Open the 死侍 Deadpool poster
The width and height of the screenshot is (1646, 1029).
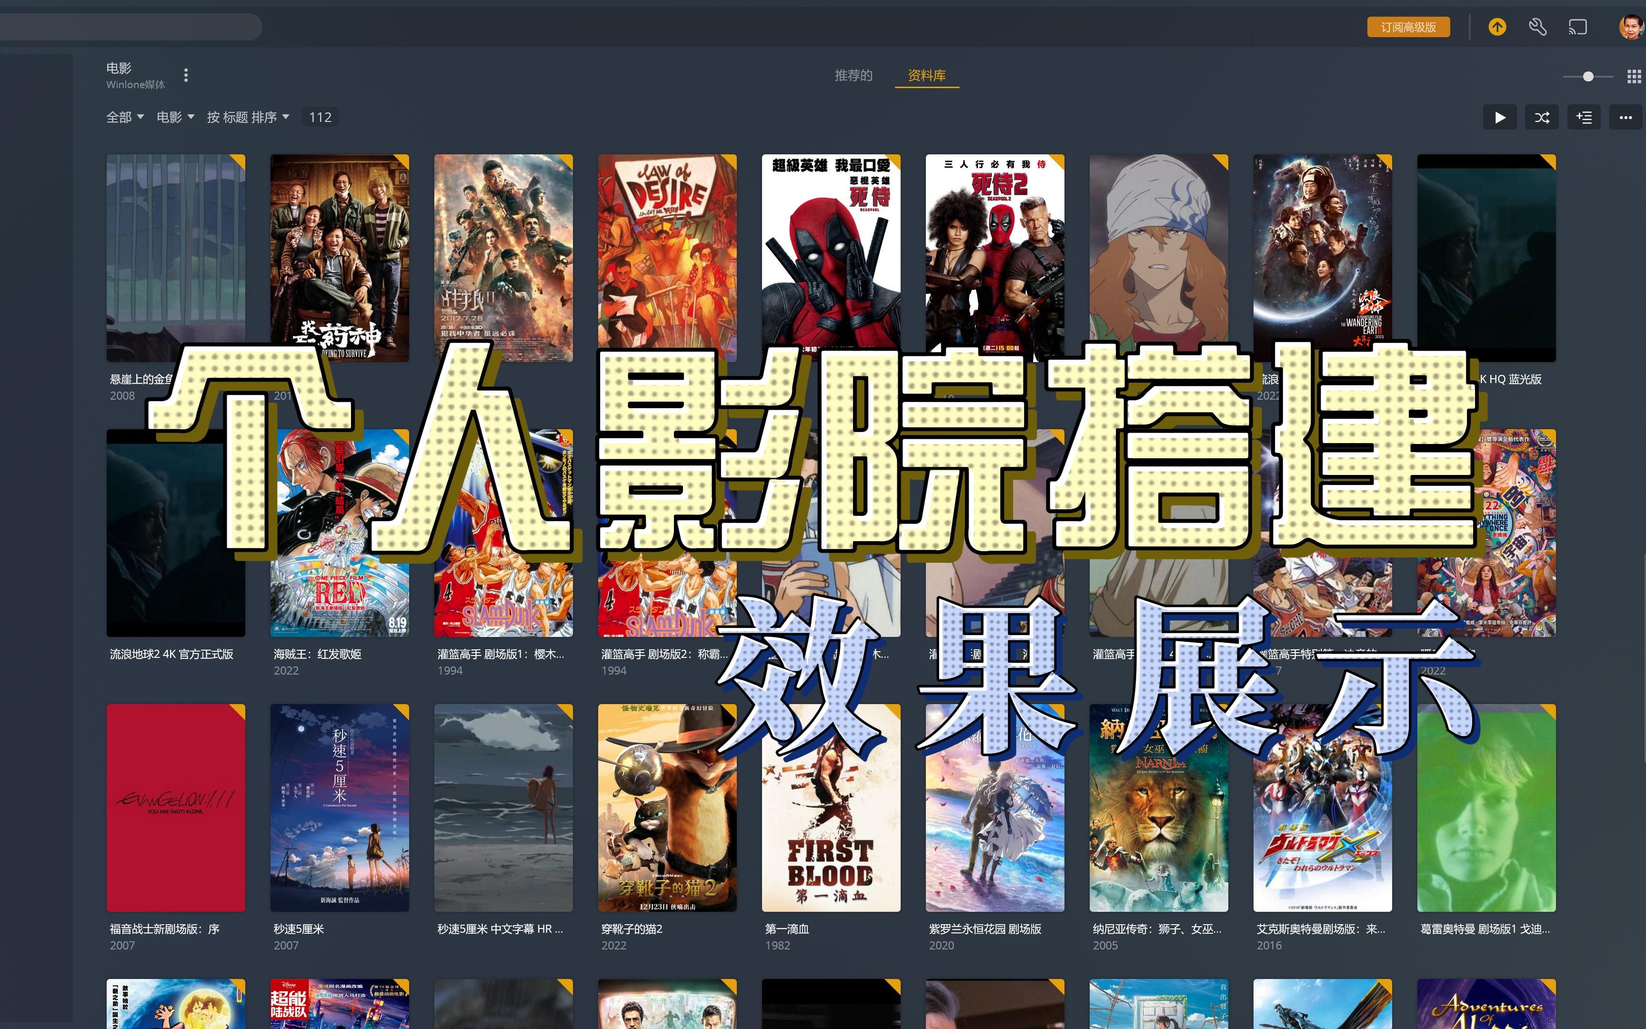click(831, 258)
